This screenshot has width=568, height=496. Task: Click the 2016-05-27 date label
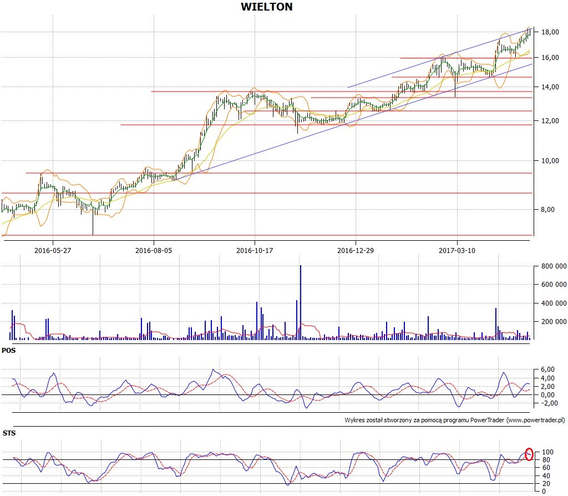point(53,250)
